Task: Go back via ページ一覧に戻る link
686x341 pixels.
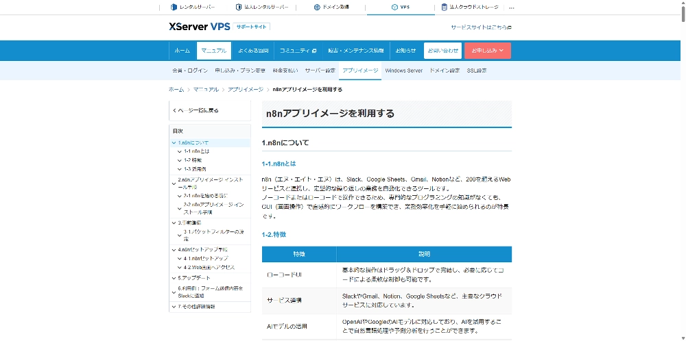Action: pyautogui.click(x=197, y=110)
